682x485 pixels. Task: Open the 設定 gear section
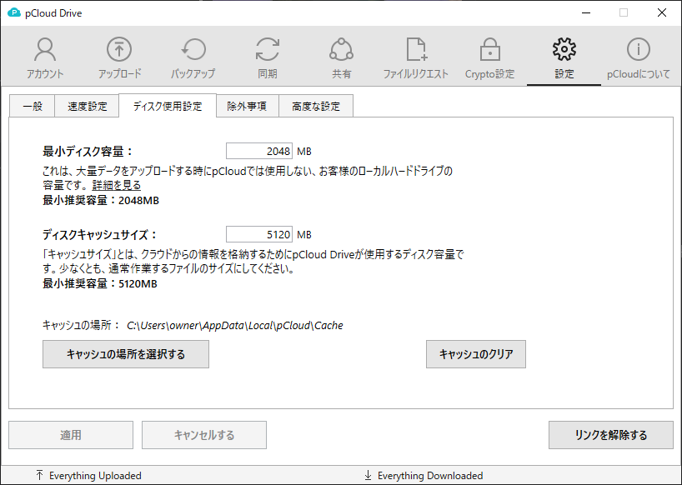[564, 57]
